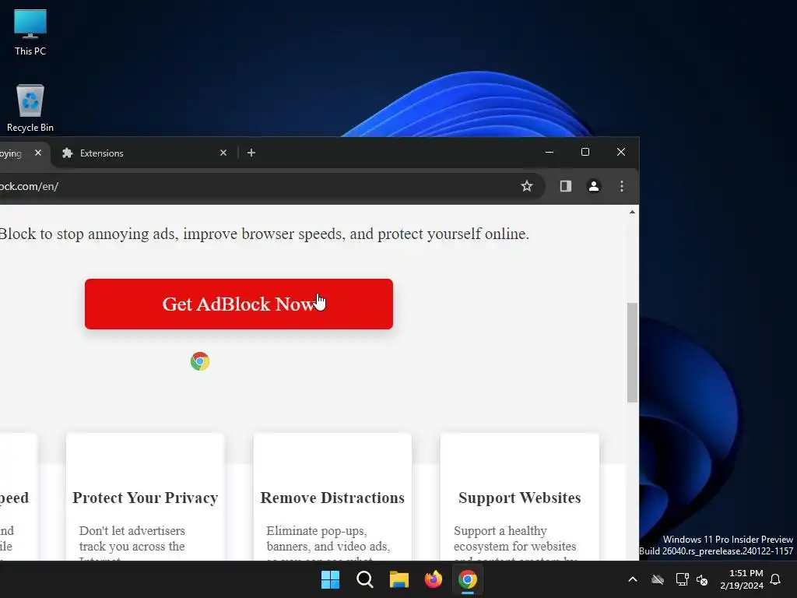
Task: Close the Extensions tab
Action: click(223, 153)
